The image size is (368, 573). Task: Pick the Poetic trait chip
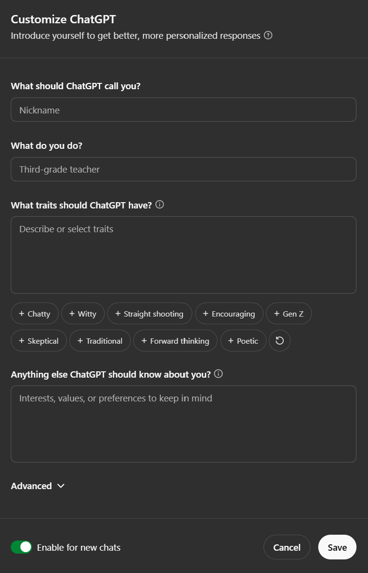243,341
